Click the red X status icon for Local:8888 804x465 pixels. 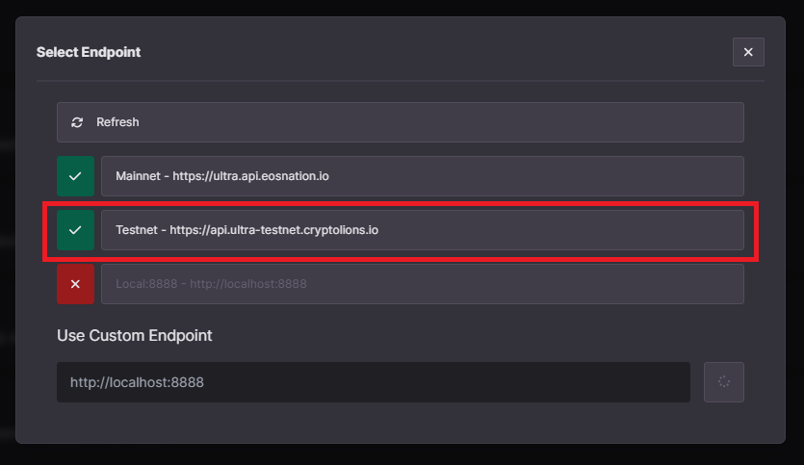75,283
